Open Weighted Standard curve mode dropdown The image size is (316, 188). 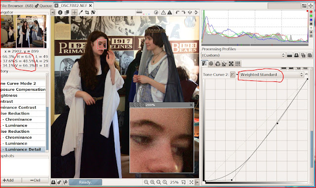point(272,75)
